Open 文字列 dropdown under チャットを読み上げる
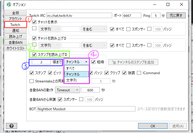The image size is (193, 133). coord(50,45)
